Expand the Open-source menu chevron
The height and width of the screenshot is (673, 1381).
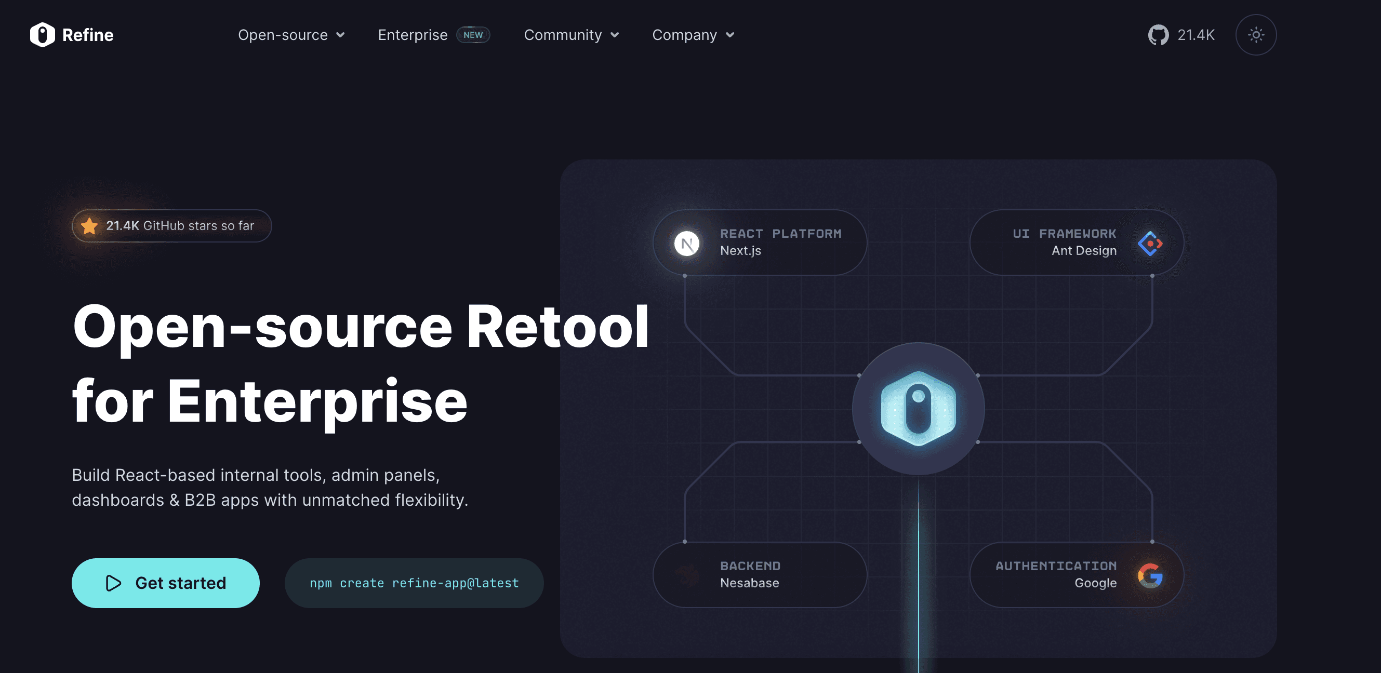[x=340, y=35]
